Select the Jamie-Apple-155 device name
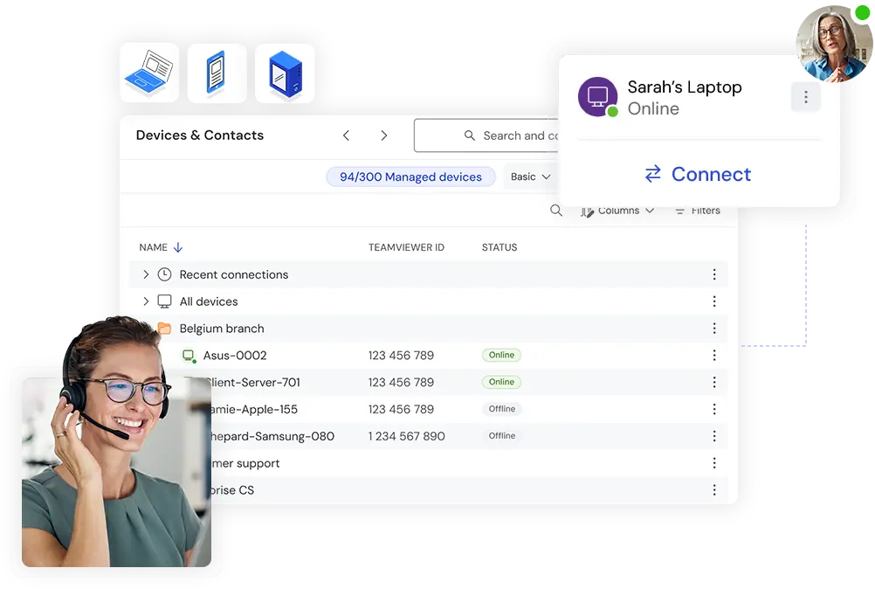875x589 pixels. 254,409
